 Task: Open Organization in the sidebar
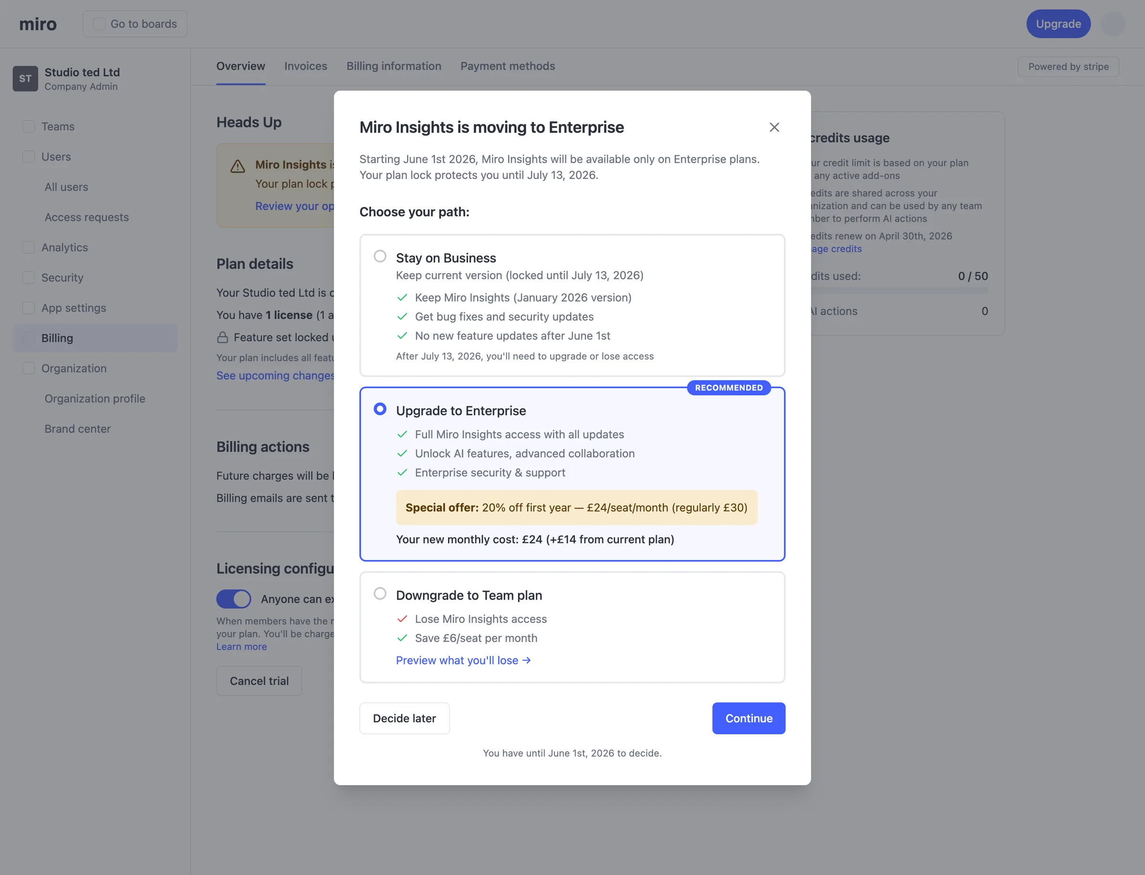pyautogui.click(x=95, y=368)
